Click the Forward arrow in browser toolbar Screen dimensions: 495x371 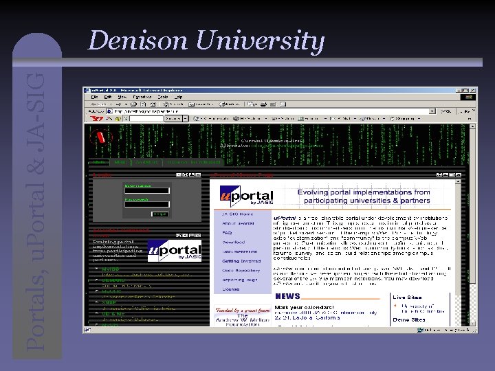coord(118,104)
